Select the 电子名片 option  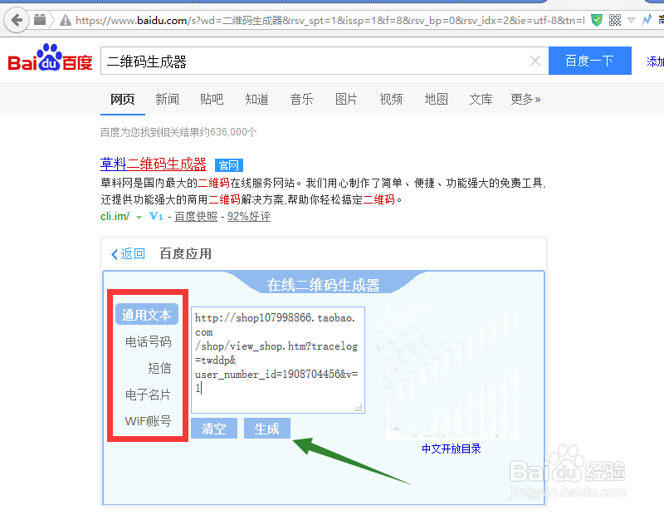148,395
